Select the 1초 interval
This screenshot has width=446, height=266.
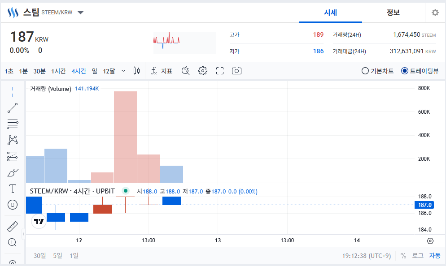click(9, 71)
